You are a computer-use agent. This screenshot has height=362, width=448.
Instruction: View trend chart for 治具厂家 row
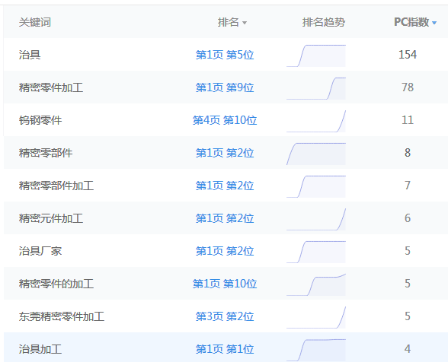pyautogui.click(x=316, y=252)
